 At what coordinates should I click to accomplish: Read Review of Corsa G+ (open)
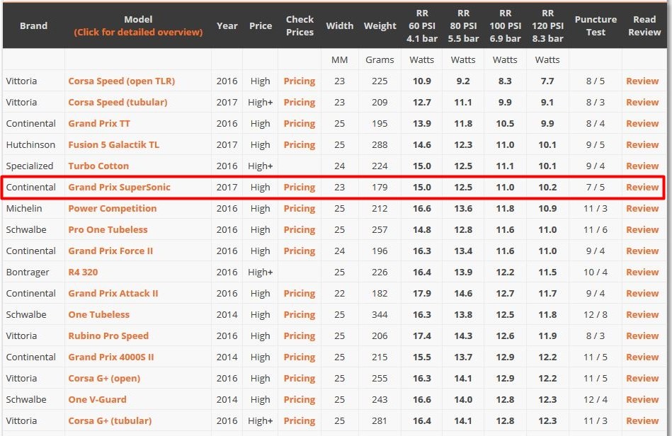[642, 378]
